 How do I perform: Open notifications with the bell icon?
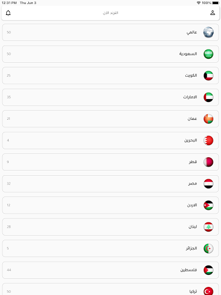pos(8,13)
